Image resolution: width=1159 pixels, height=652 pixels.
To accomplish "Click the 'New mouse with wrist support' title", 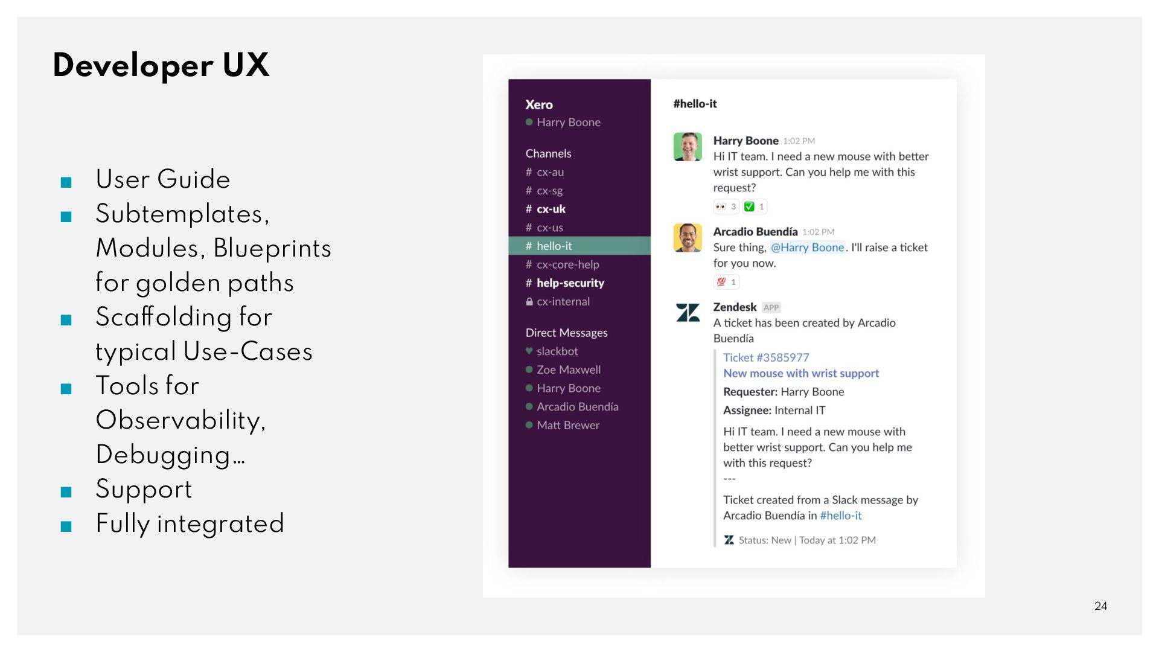I will click(801, 373).
